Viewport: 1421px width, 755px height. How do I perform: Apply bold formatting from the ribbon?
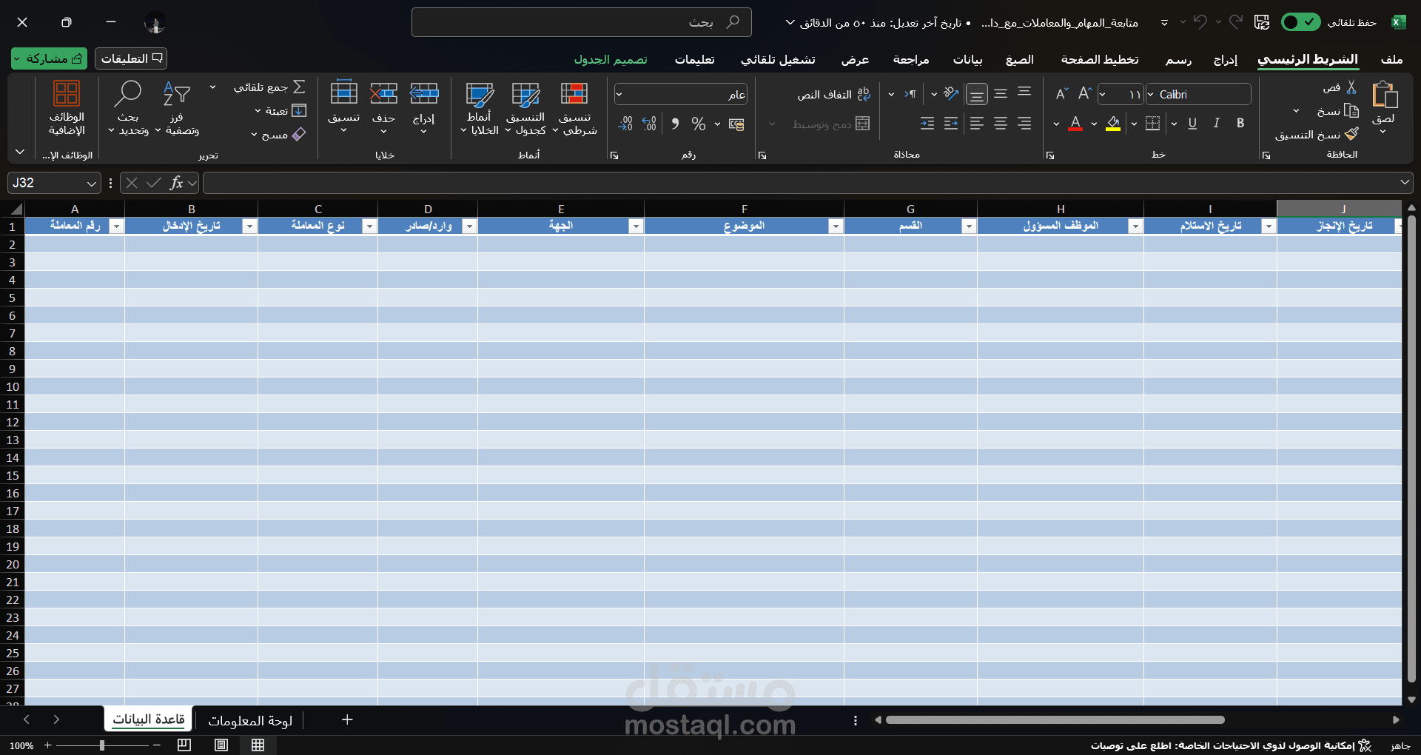pyautogui.click(x=1240, y=124)
